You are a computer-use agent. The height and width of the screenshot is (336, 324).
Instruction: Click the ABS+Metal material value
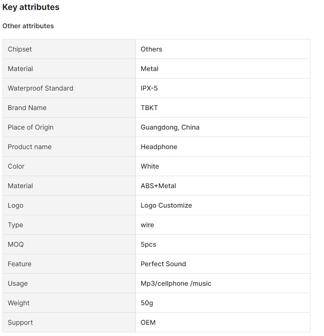(158, 186)
